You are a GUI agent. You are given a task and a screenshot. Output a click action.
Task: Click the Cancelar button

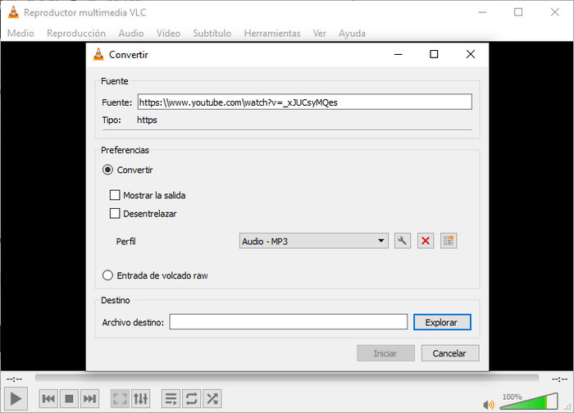click(x=450, y=353)
